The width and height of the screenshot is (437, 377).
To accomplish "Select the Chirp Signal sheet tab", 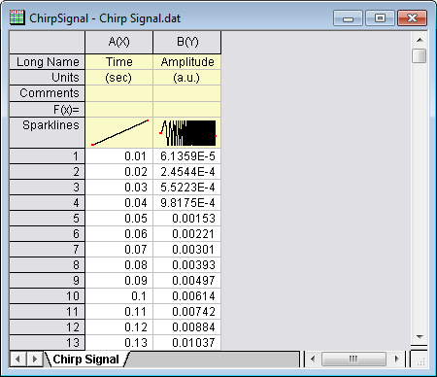I will coord(86,360).
